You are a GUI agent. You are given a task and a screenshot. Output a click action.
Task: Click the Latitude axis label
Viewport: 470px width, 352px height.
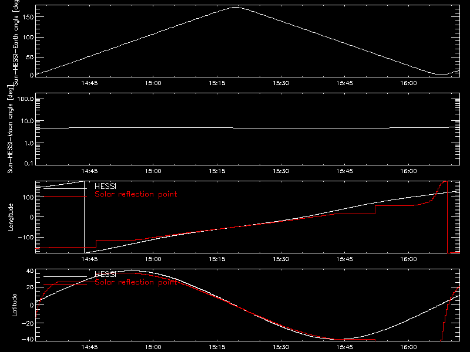(x=14, y=305)
